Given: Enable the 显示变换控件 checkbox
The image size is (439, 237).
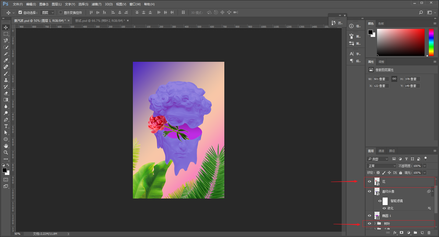Looking at the screenshot, I should (x=60, y=12).
